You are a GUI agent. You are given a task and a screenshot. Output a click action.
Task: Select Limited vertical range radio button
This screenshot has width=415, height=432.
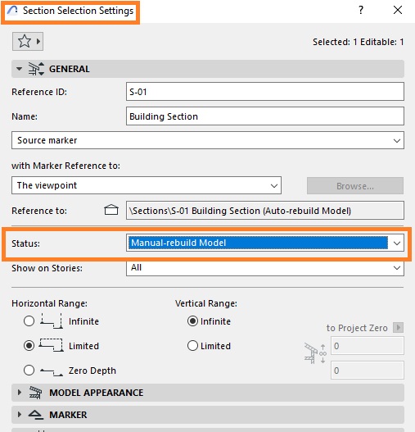[192, 345]
